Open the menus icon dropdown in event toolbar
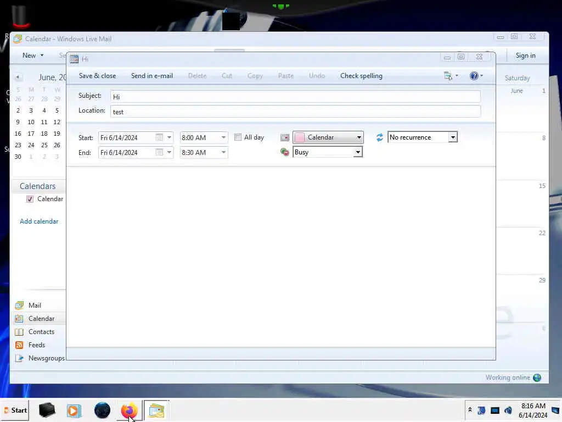This screenshot has height=422, width=562. [451, 76]
